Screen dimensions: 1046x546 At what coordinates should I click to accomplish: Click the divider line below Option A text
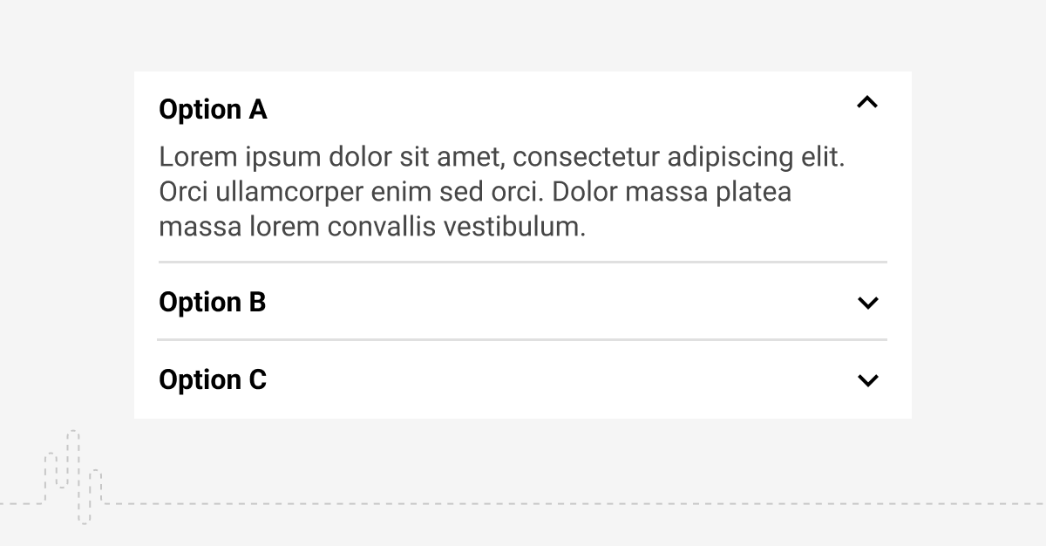point(522,262)
